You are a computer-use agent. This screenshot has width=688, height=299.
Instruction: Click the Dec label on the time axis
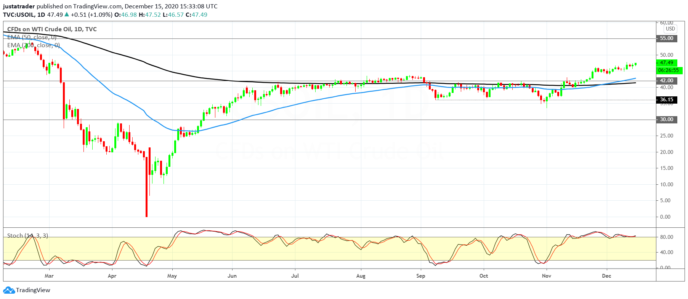[606, 276]
